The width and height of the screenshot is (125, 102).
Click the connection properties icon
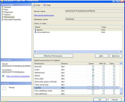(3, 76)
